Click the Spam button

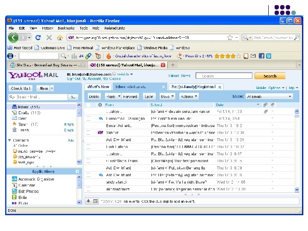click(x=149, y=96)
